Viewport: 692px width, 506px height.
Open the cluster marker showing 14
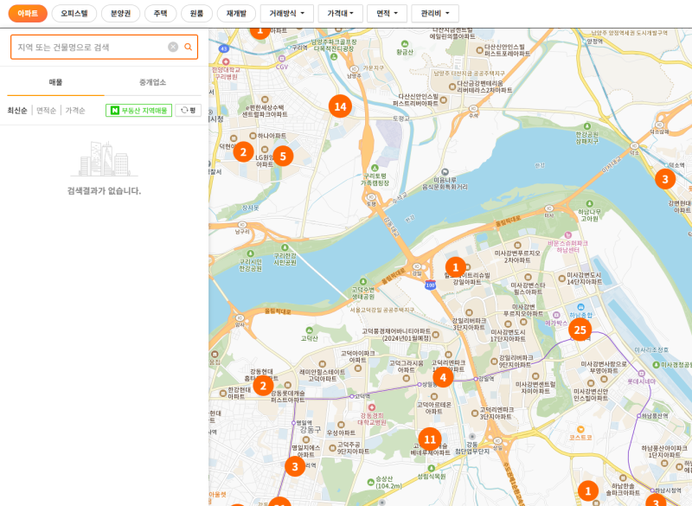pos(340,106)
